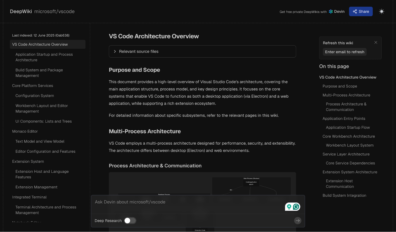Expand the Relevant source files section

tap(202, 51)
